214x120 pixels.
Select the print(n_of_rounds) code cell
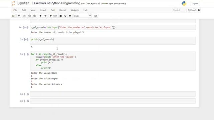(x=113, y=41)
